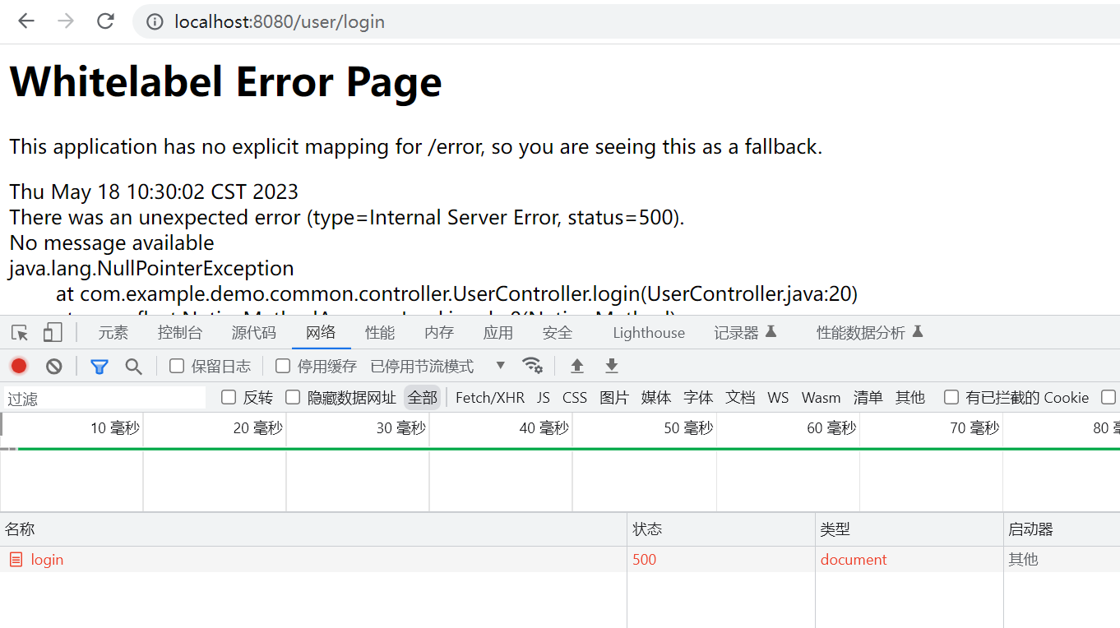Open the 安全 tab
This screenshot has width=1120, height=628.
[x=558, y=333]
